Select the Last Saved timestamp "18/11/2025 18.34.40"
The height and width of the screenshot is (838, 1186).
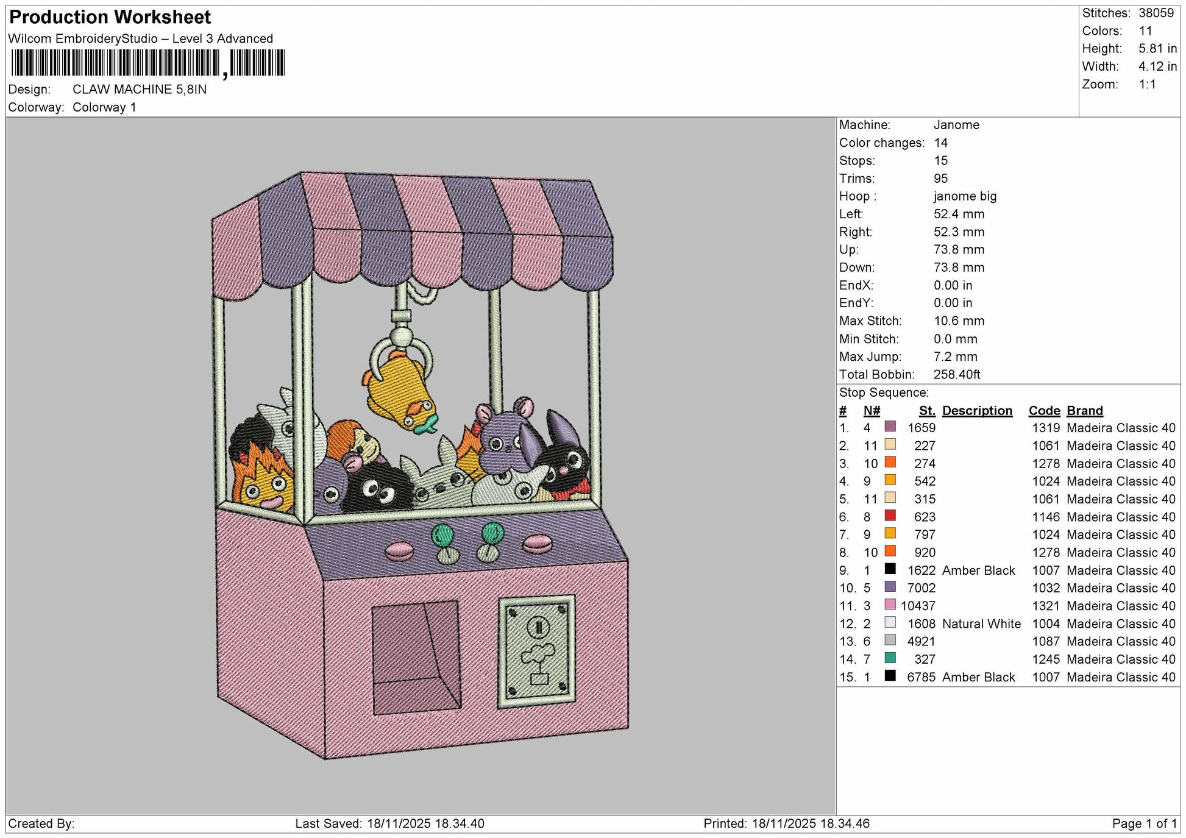tap(425, 823)
